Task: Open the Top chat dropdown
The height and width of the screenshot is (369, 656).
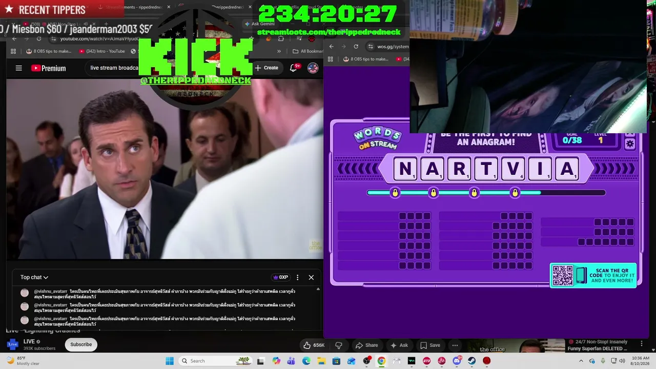Action: pos(34,277)
